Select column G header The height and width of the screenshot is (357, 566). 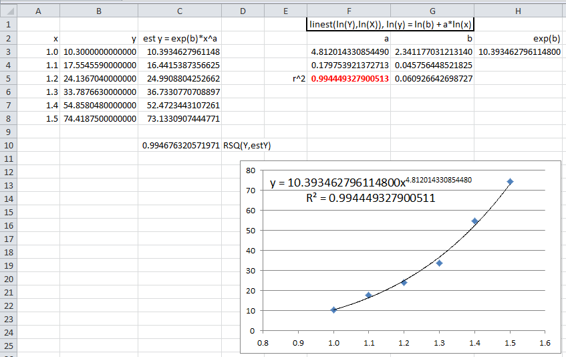(432, 11)
